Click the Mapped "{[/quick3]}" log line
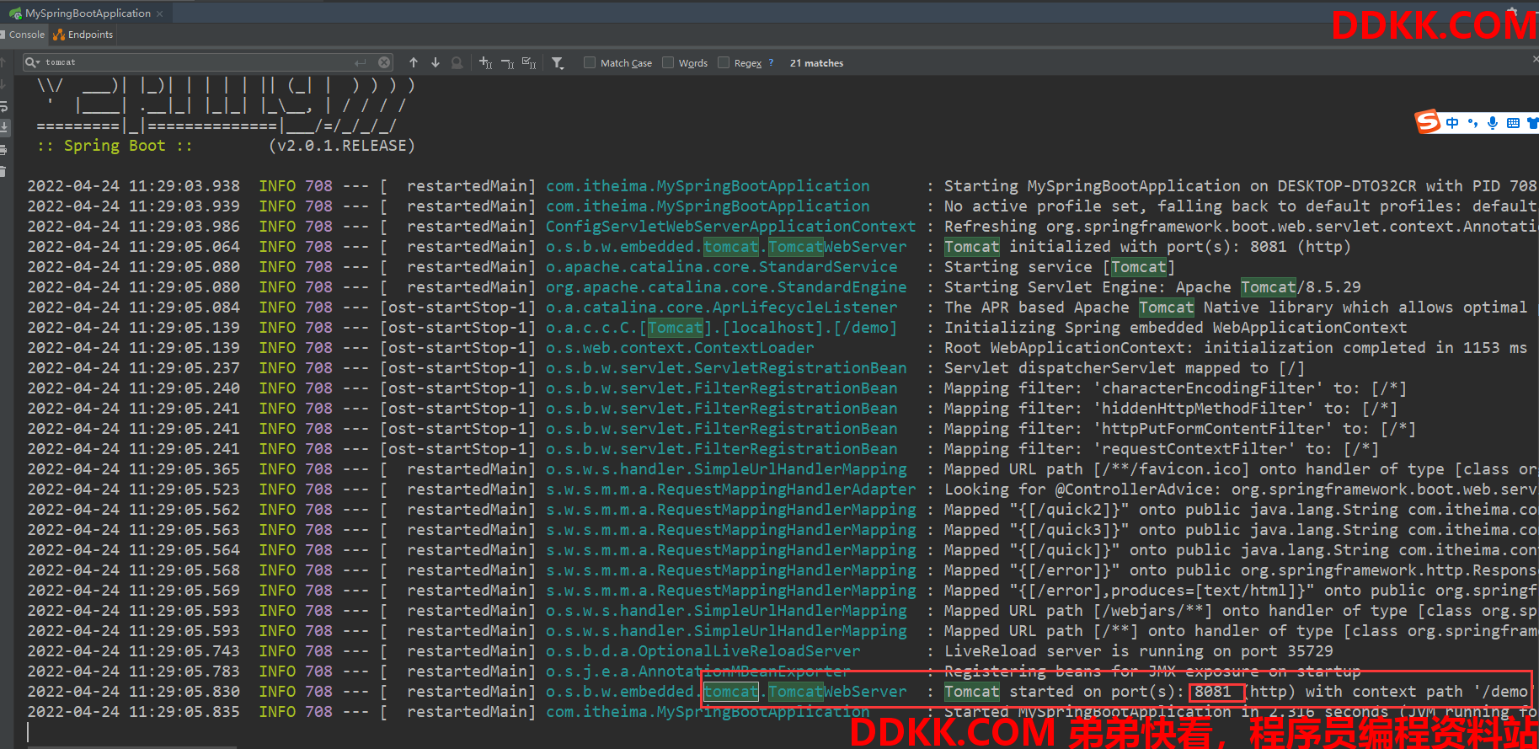1539x749 pixels. [x=1241, y=530]
